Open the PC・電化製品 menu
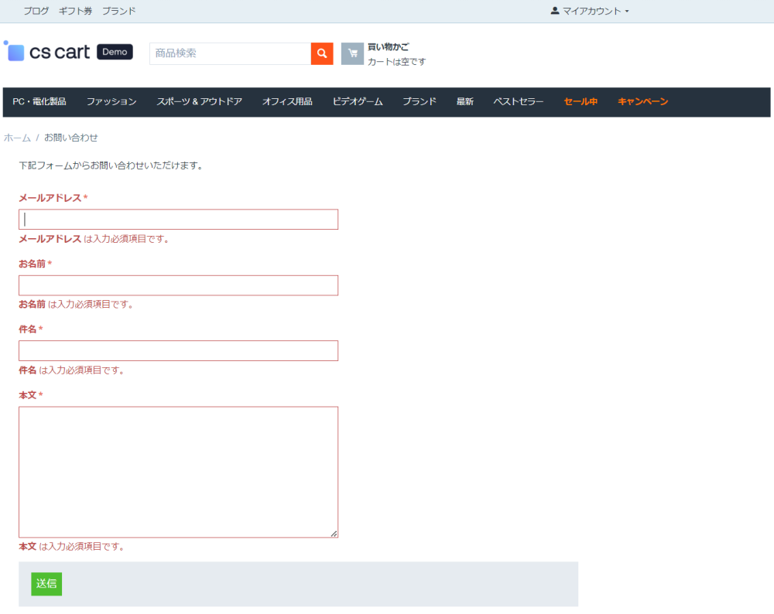Screen dimensions: 774x614 tap(39, 101)
